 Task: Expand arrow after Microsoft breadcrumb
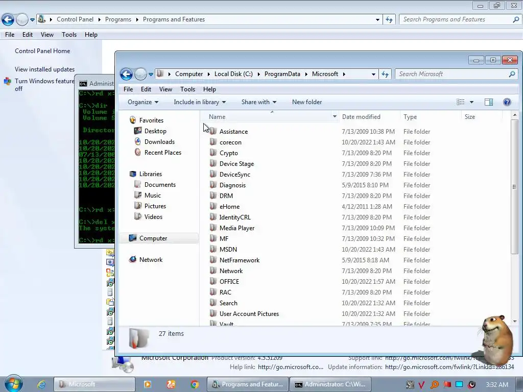coord(344,75)
